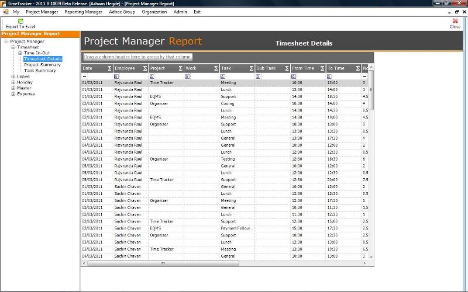Viewport: 468px width, 292px height.
Task: Open filter operator icon under Employee column
Action: pos(116,76)
